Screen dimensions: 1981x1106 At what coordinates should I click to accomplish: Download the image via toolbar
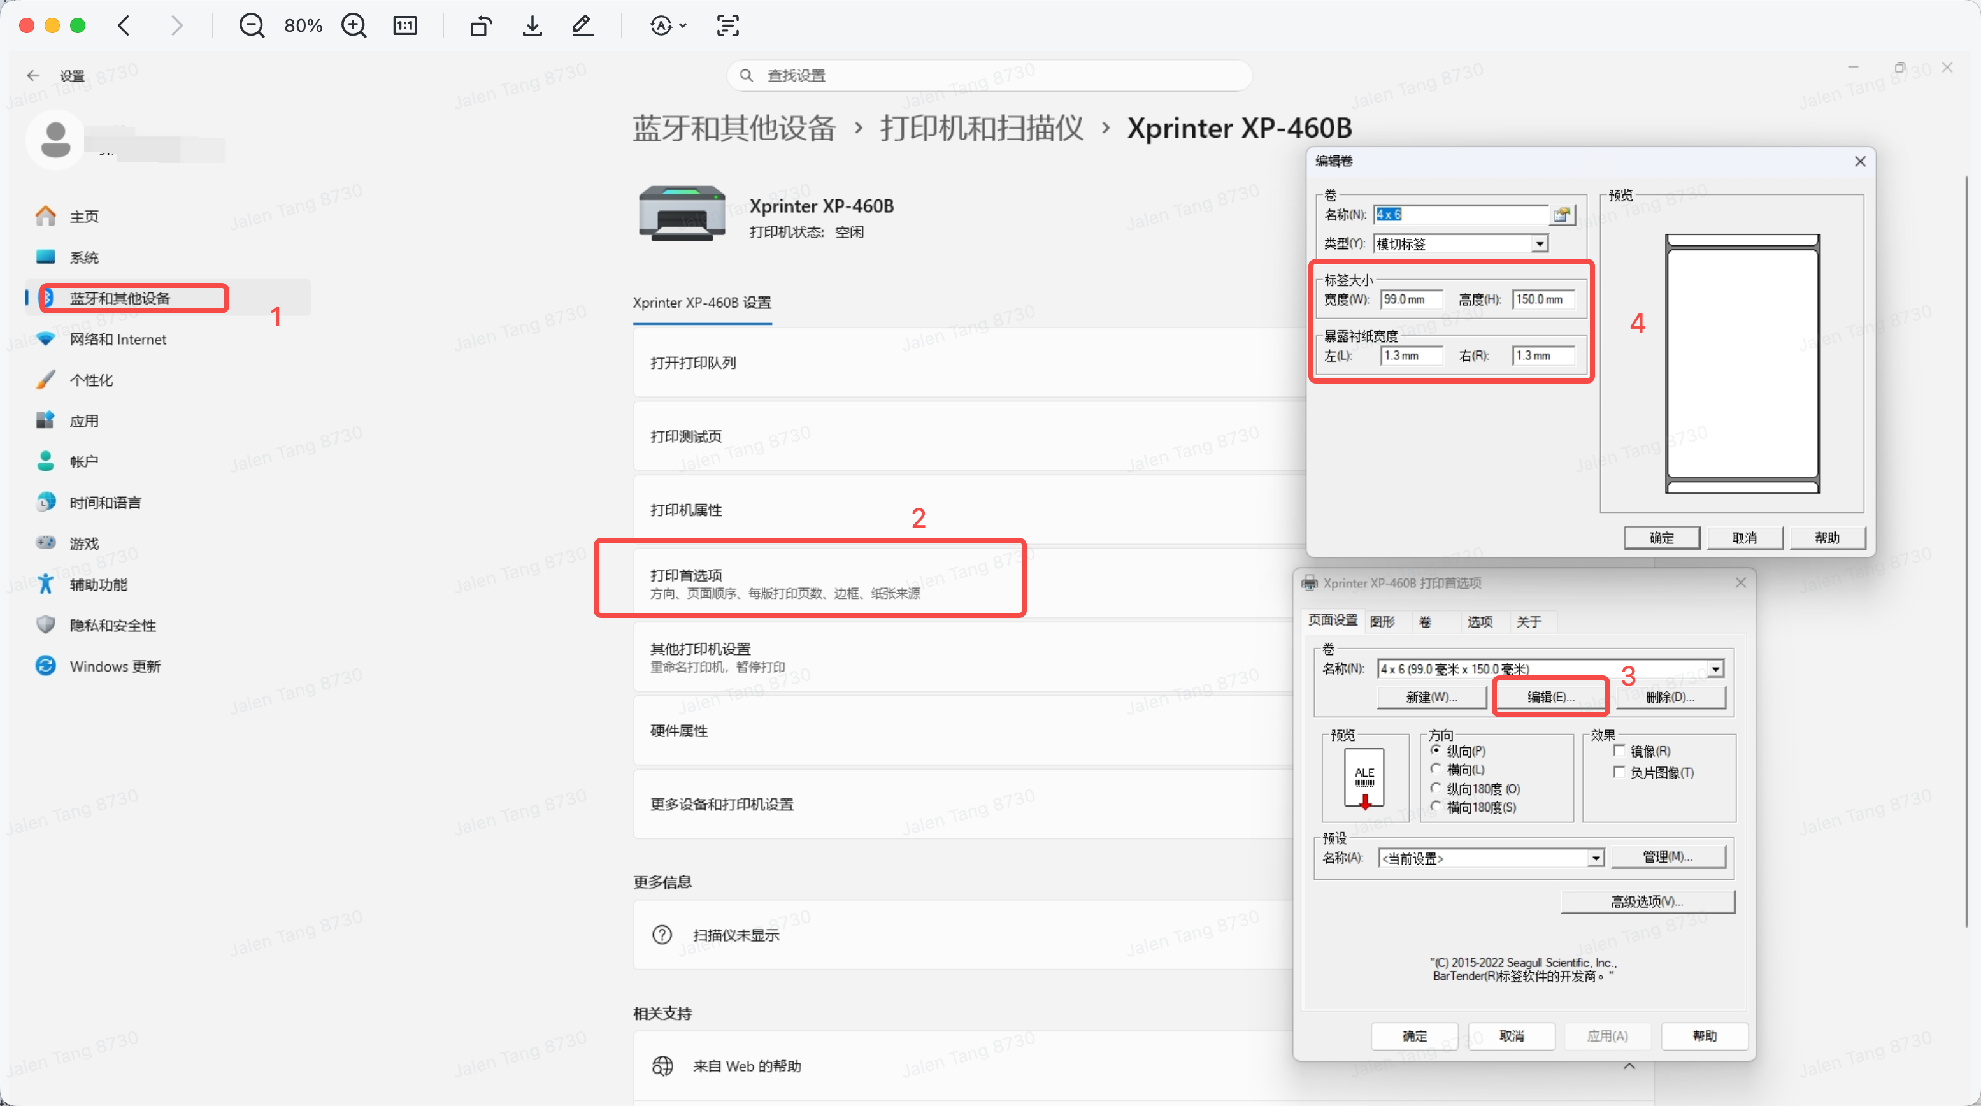click(x=532, y=25)
